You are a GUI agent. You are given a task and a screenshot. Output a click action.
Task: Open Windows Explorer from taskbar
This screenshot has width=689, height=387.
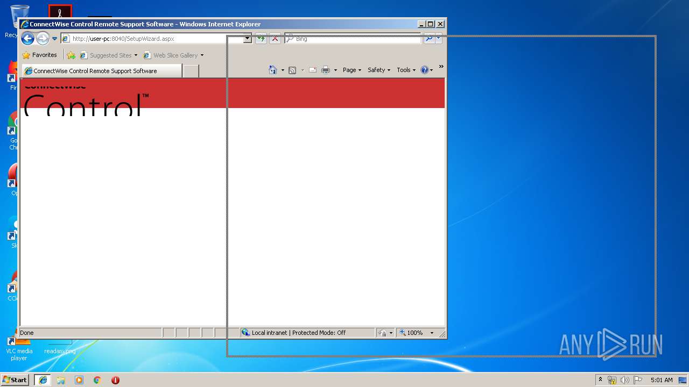pyautogui.click(x=61, y=380)
